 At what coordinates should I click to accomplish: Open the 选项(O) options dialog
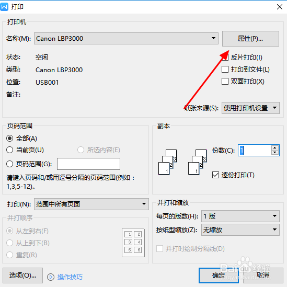point(22,275)
